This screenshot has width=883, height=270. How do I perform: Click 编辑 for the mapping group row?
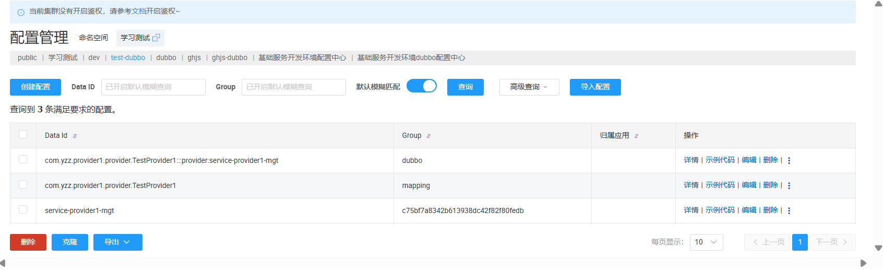(x=749, y=185)
